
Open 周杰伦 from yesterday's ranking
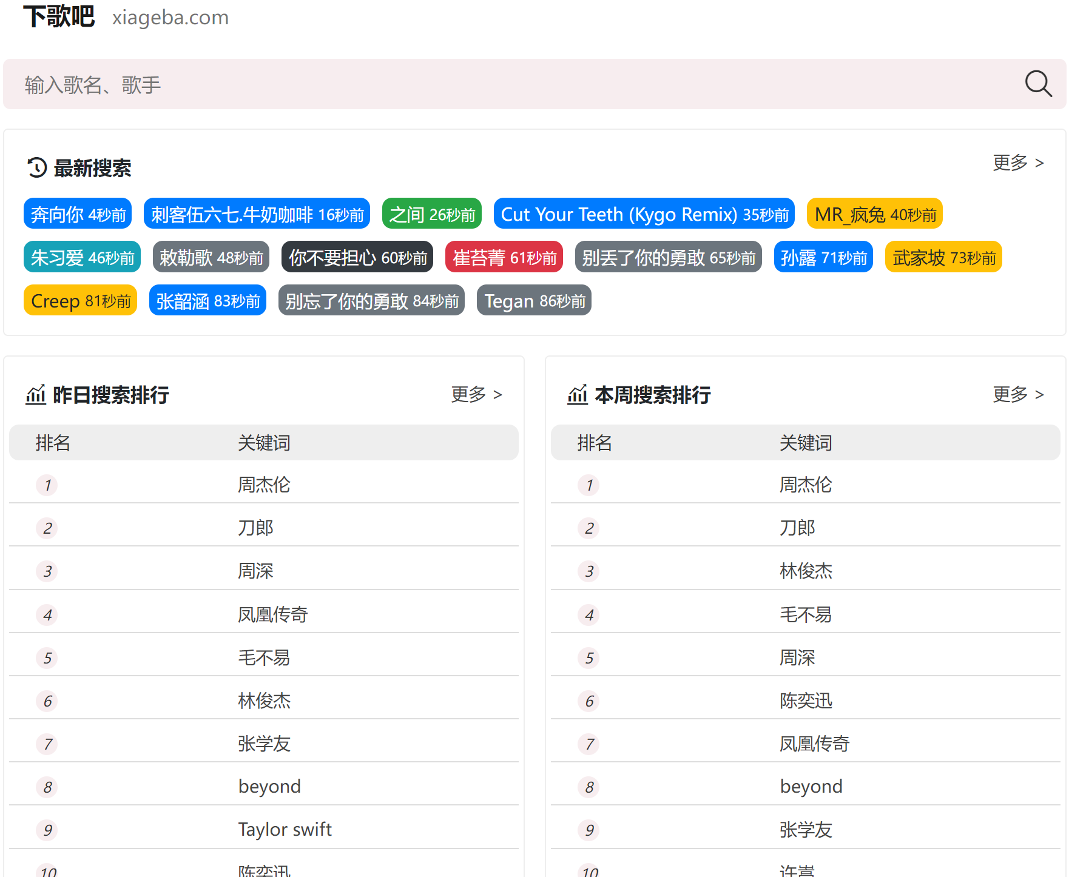264,485
